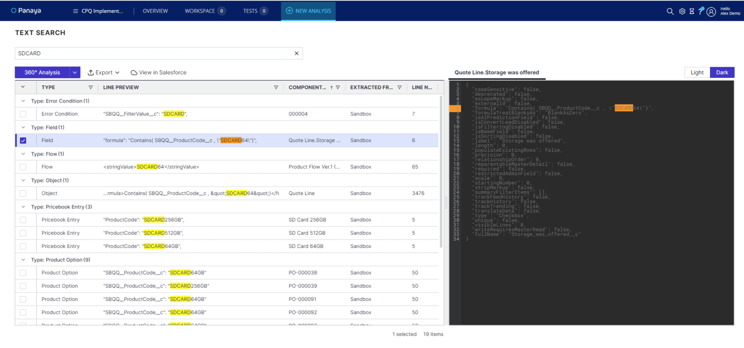
Task: Click '"fullName": "Storage_was_offered__c"' code line
Action: [x=527, y=234]
